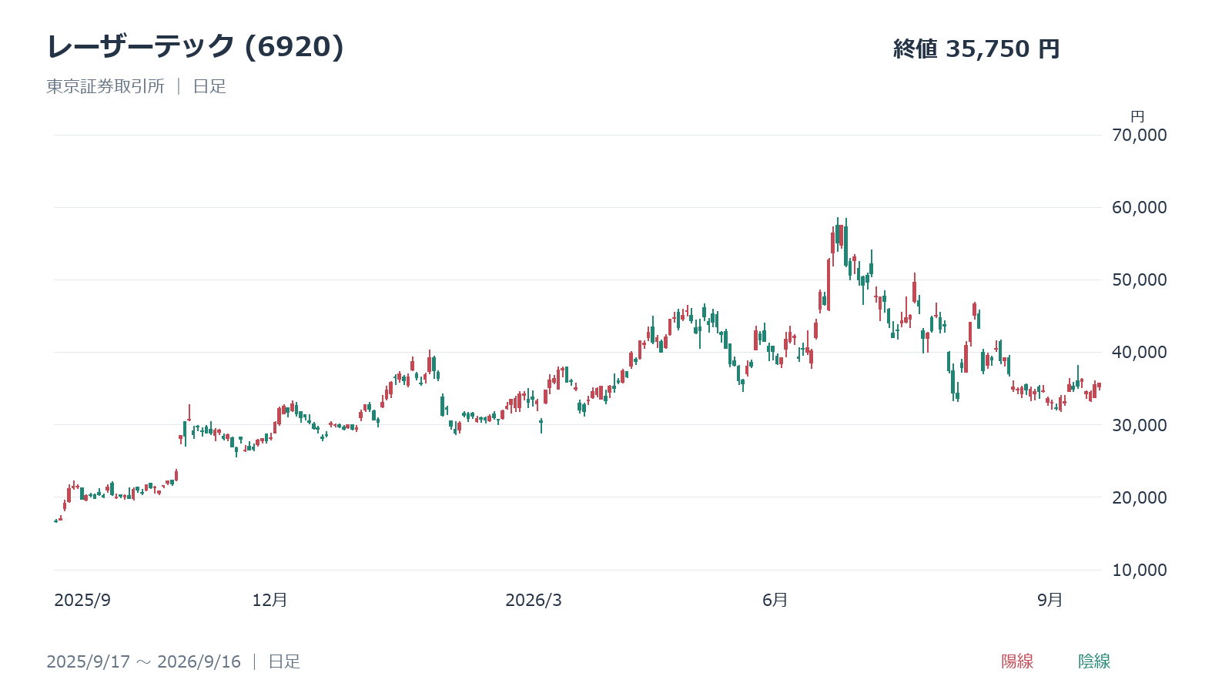
Task: Select the 2025/9/17 ~ 2026/9/16 date range text
Action: click(x=143, y=661)
